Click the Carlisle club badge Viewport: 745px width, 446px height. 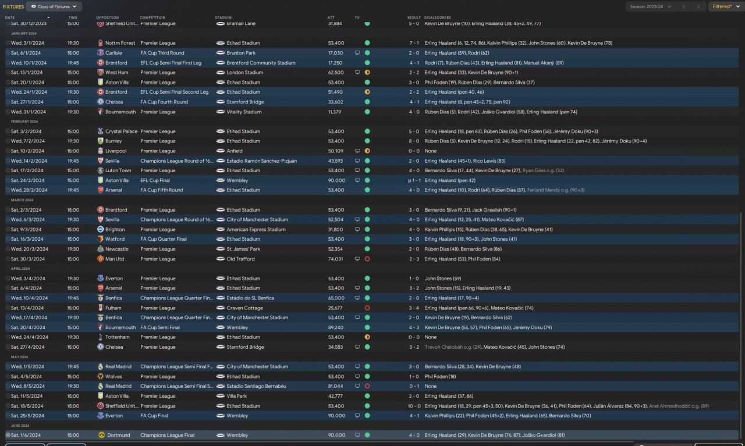tap(100, 53)
